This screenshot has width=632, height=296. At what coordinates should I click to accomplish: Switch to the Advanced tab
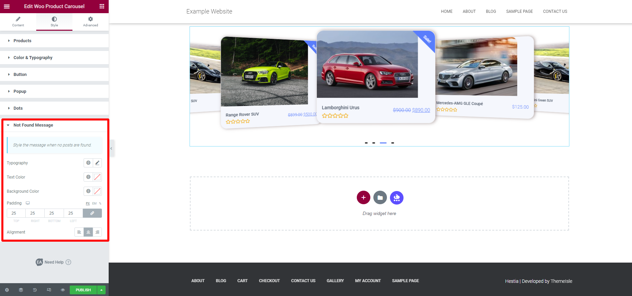pos(90,22)
